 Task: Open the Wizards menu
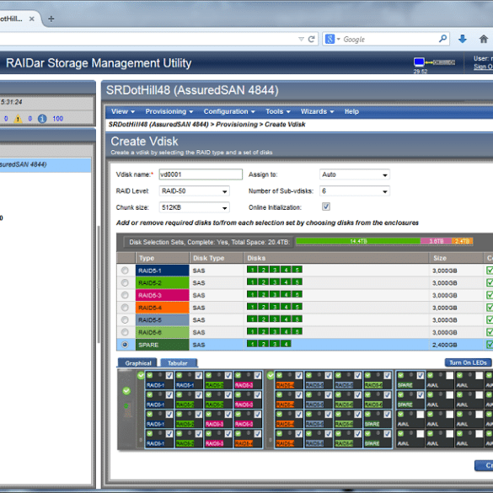[317, 111]
